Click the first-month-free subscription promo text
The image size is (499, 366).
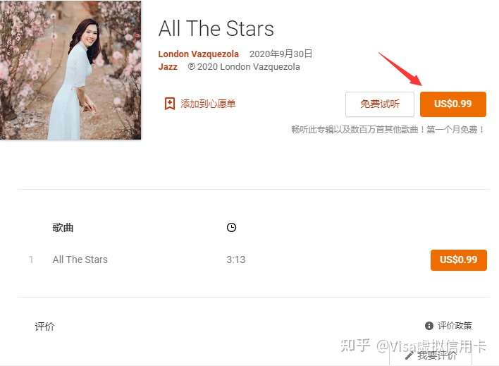[x=388, y=130]
